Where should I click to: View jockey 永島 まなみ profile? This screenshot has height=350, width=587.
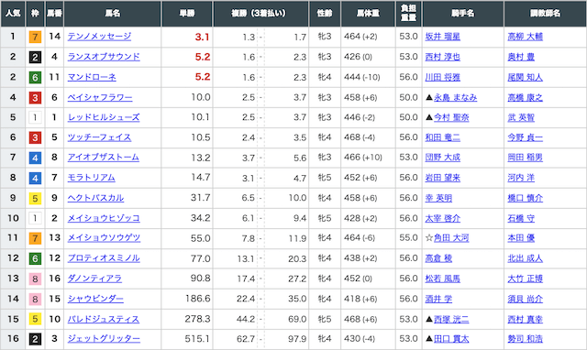pyautogui.click(x=455, y=97)
